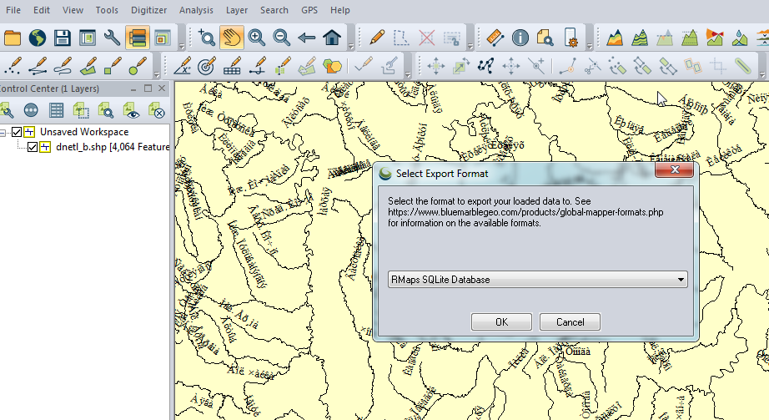The width and height of the screenshot is (769, 420).
Task: Create a new area polygon feature
Action: pyautogui.click(x=88, y=66)
